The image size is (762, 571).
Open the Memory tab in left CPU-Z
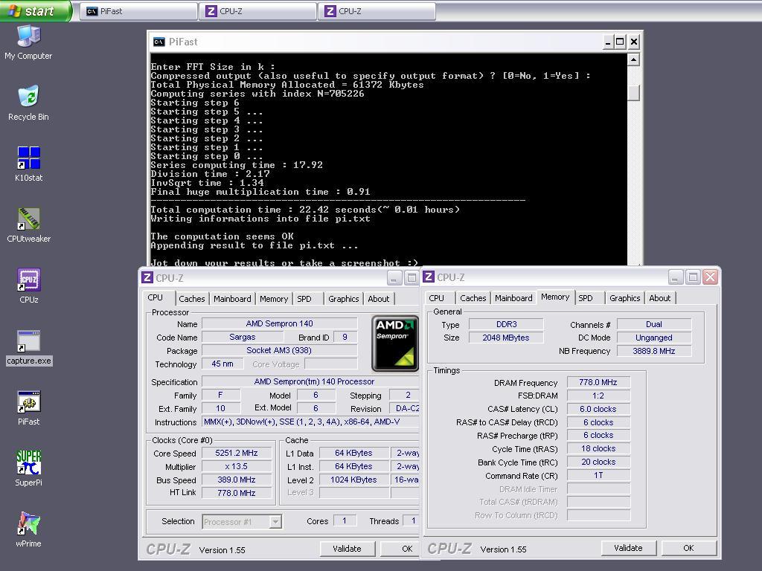274,299
